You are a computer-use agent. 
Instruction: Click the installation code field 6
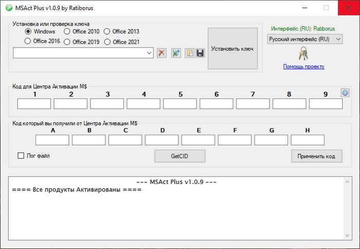pyautogui.click(x=217, y=104)
